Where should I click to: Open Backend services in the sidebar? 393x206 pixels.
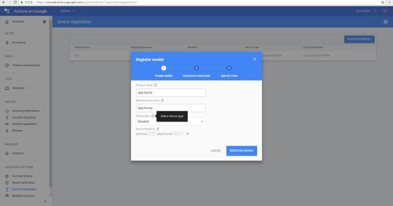click(x=23, y=196)
